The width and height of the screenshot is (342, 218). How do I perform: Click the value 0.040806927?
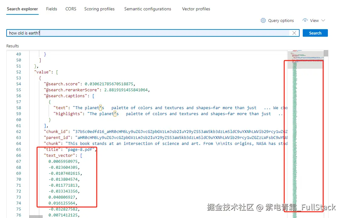[x=62, y=197]
